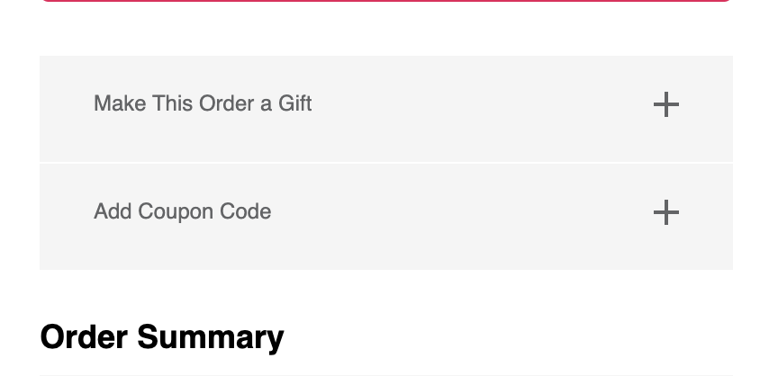Viewport: 778px width, 376px height.
Task: Click the 'Add Coupon Code' label text
Action: [182, 211]
